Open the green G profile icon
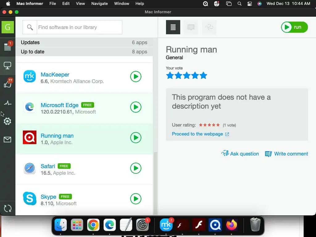The height and width of the screenshot is (237, 316). pyautogui.click(x=8, y=27)
